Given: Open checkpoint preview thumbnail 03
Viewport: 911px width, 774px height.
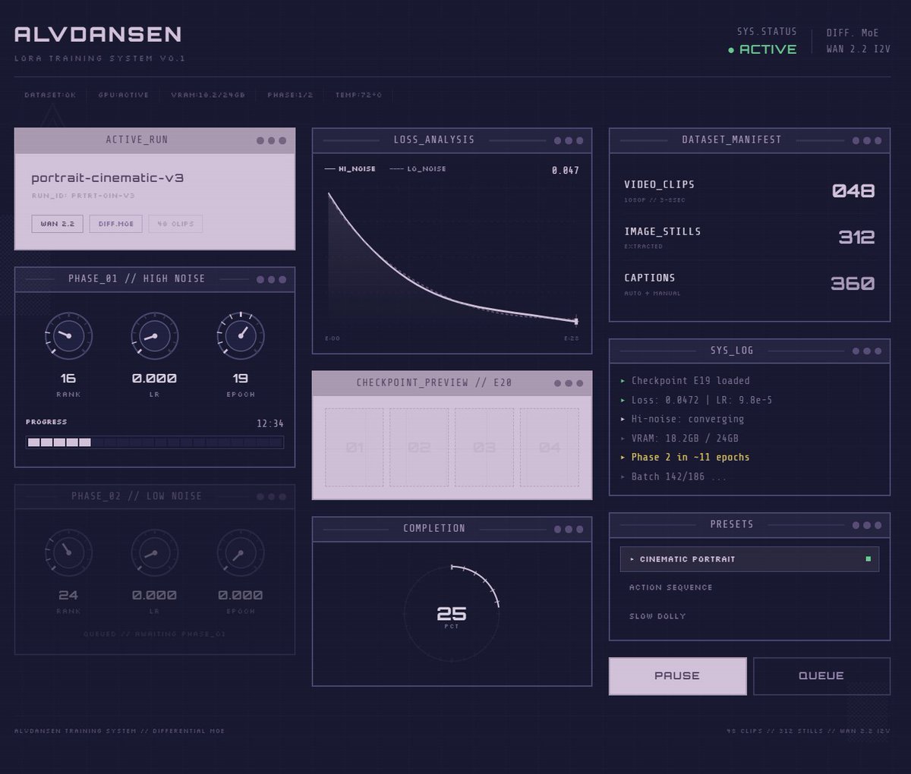Looking at the screenshot, I should (484, 448).
